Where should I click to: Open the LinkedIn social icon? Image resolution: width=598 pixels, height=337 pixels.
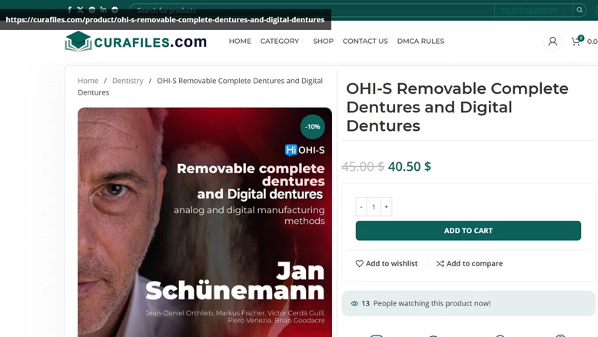point(103,9)
